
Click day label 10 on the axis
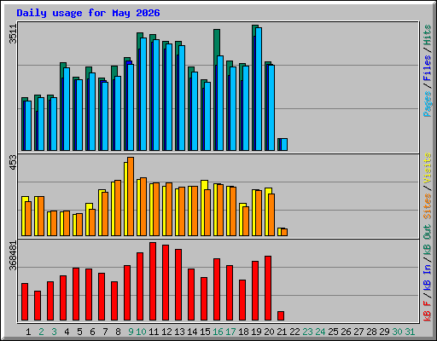141,332
